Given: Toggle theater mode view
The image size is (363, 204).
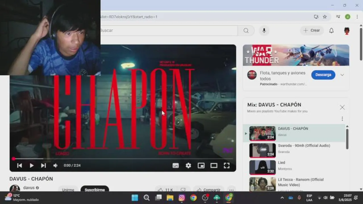Looking at the screenshot, I should (x=214, y=165).
